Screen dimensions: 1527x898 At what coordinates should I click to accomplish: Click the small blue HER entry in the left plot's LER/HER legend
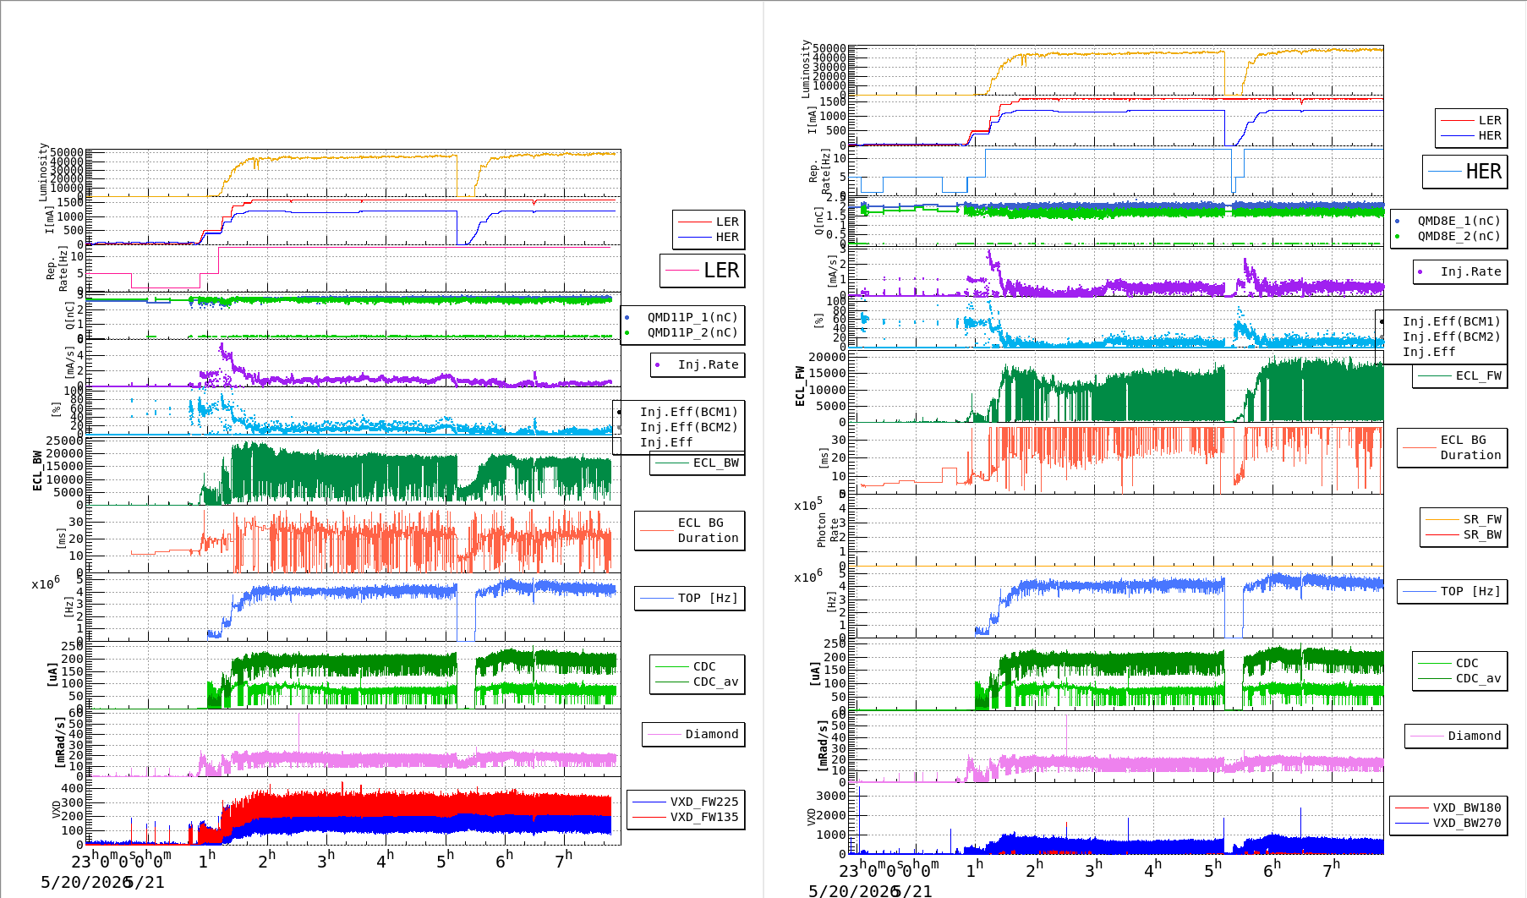pyautogui.click(x=709, y=237)
